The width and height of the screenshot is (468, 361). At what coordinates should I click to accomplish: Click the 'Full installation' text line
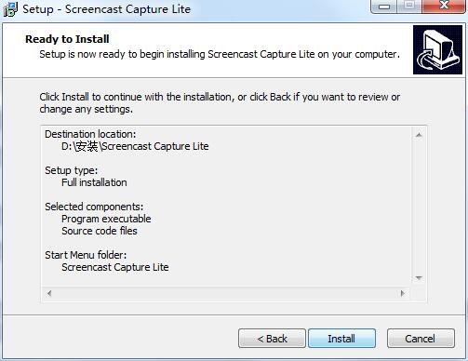coord(94,182)
